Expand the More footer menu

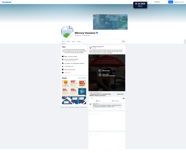86,107
